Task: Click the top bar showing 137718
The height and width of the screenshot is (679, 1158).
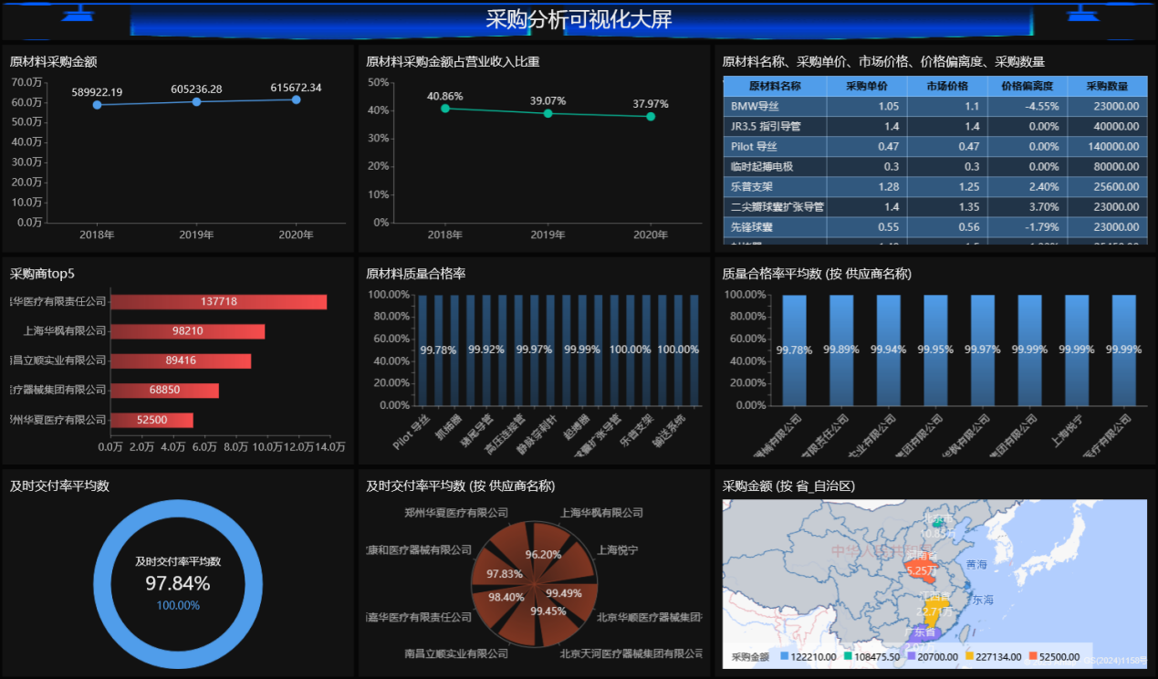Action: pyautogui.click(x=218, y=302)
